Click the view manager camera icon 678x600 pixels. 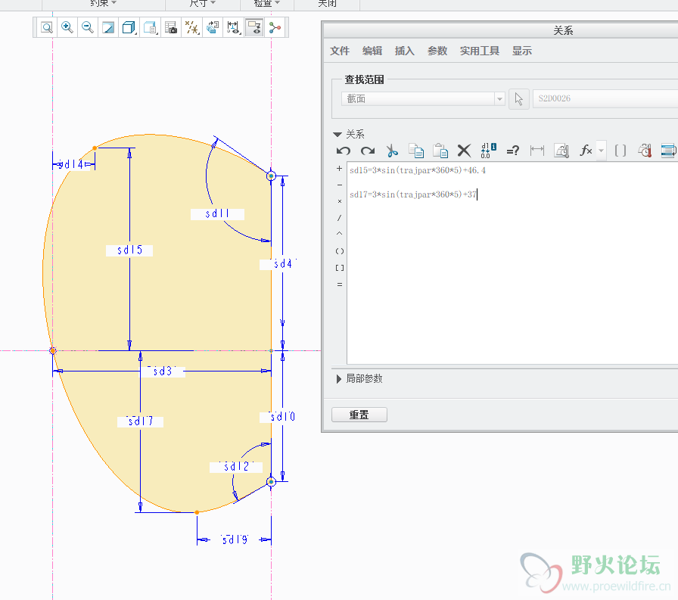tap(171, 28)
